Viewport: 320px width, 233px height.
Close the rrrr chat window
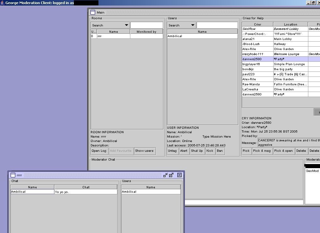pos(179,175)
